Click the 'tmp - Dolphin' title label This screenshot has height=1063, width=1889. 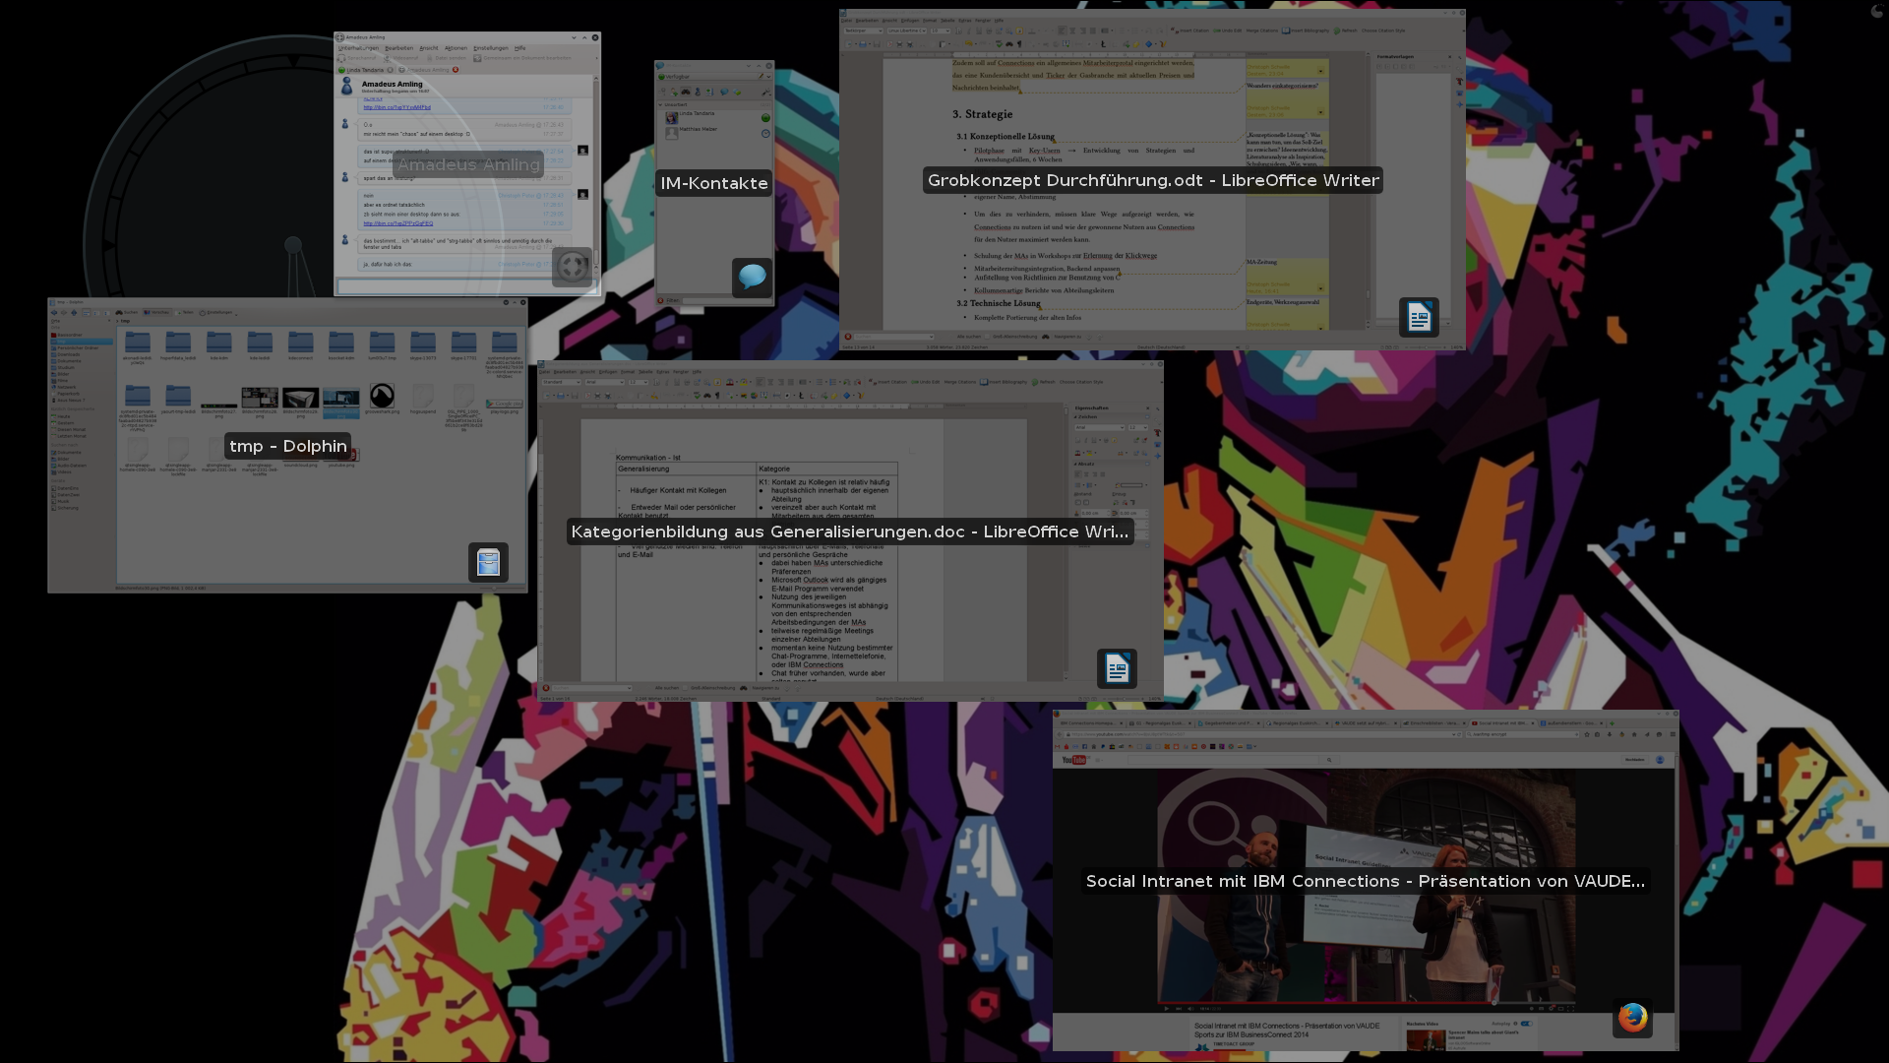[287, 446]
